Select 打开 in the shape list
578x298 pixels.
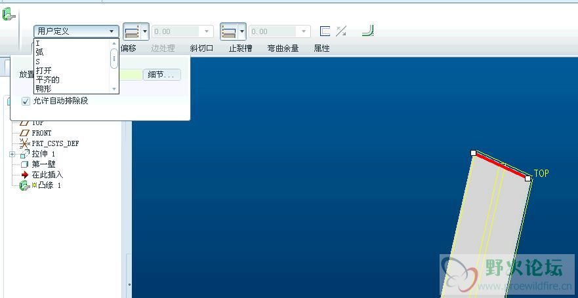click(43, 70)
